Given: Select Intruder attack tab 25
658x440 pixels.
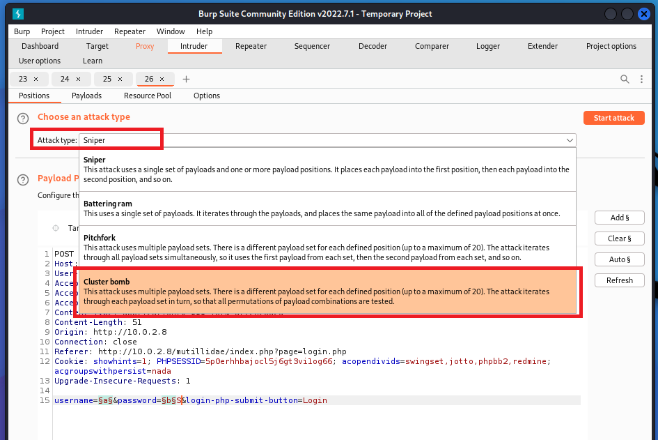Looking at the screenshot, I should point(107,79).
